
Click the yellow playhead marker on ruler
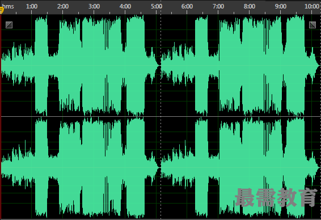[2, 10]
